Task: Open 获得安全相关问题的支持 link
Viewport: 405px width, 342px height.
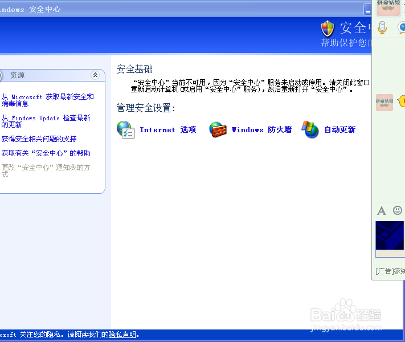Action: click(x=39, y=139)
